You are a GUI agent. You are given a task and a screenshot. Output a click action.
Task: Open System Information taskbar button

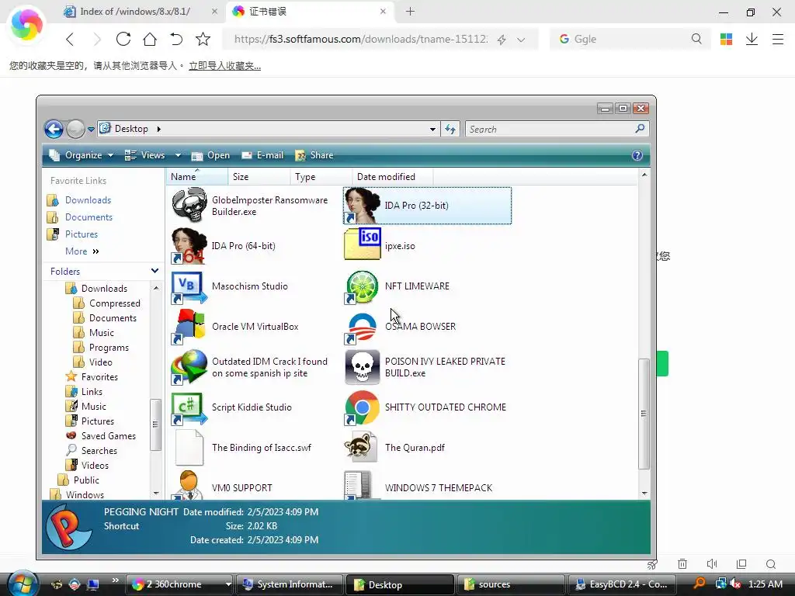[290, 584]
